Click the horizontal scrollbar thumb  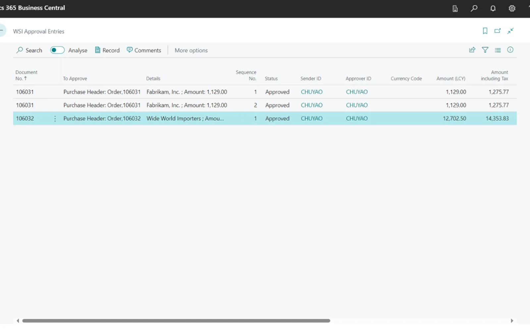[176, 321]
